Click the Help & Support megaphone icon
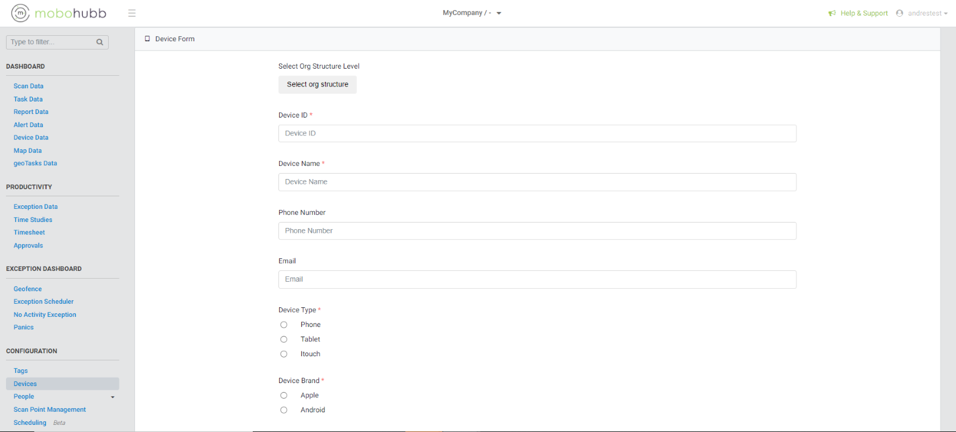The height and width of the screenshot is (432, 956). coord(832,13)
